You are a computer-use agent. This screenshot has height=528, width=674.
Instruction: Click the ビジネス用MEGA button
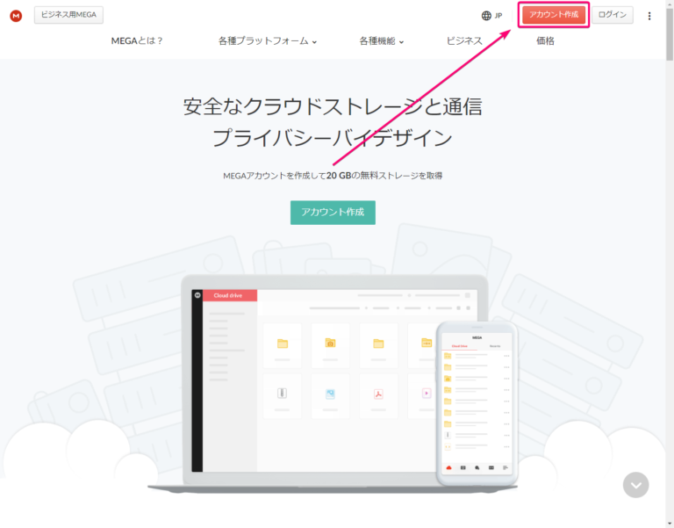click(x=68, y=15)
